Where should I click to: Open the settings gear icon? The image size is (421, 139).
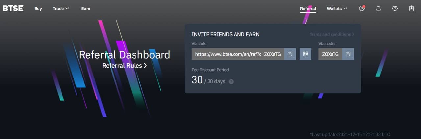[395, 9]
